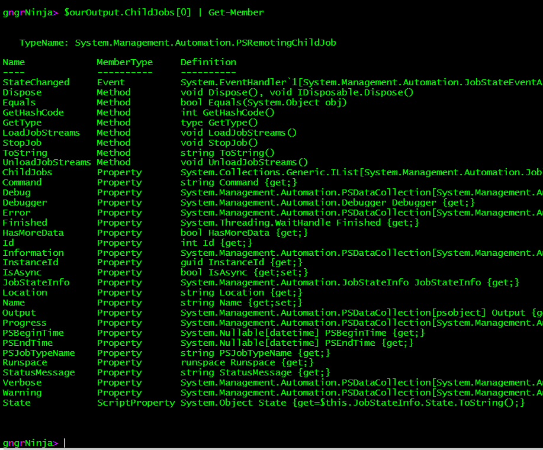The image size is (543, 450).
Task: Click the 'guid InstanceId {get;}' definition
Action: tap(242, 262)
